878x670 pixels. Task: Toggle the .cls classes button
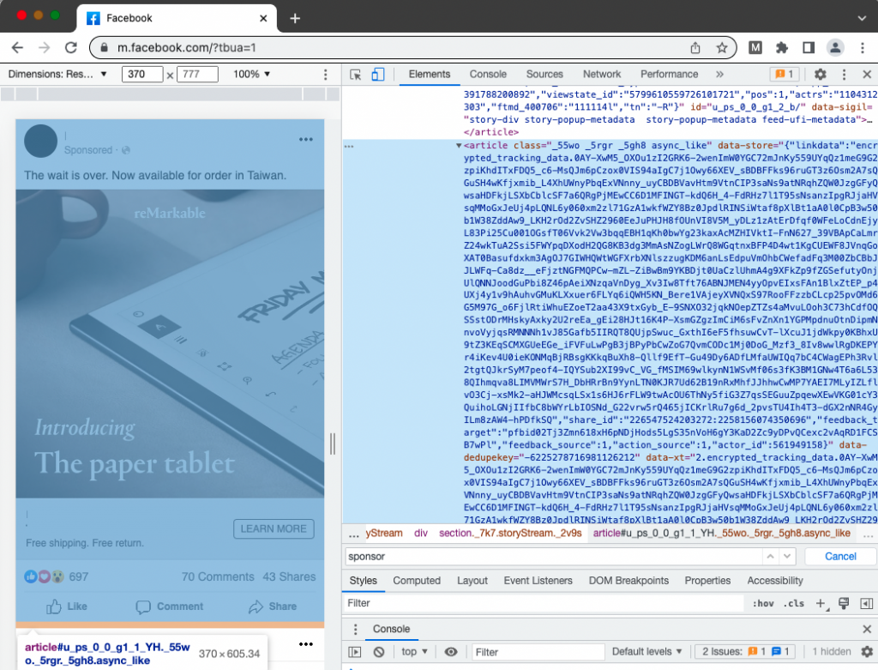pyautogui.click(x=793, y=603)
